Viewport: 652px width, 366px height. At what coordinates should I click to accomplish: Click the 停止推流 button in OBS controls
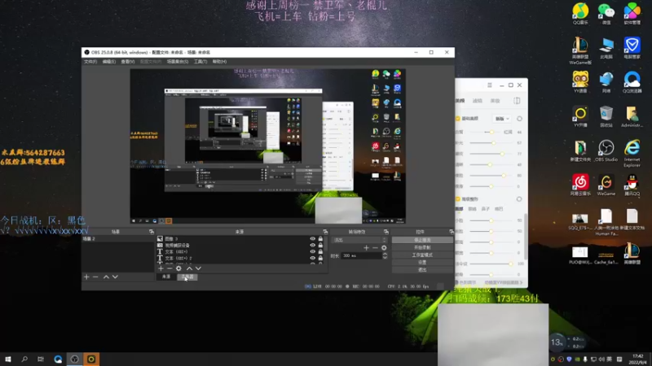click(x=422, y=240)
